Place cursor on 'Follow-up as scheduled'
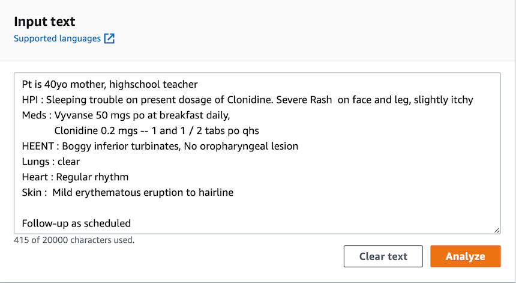 pos(76,224)
